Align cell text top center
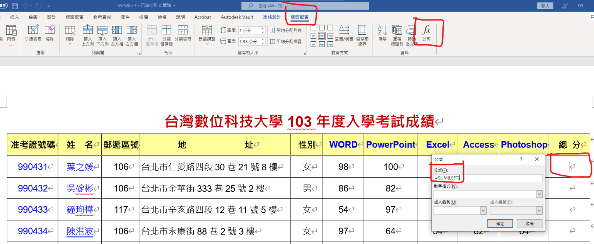Image resolution: width=594 pixels, height=244 pixels. 322,27
